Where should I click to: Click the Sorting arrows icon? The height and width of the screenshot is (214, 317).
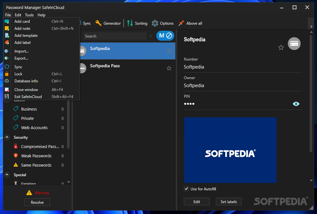point(130,23)
